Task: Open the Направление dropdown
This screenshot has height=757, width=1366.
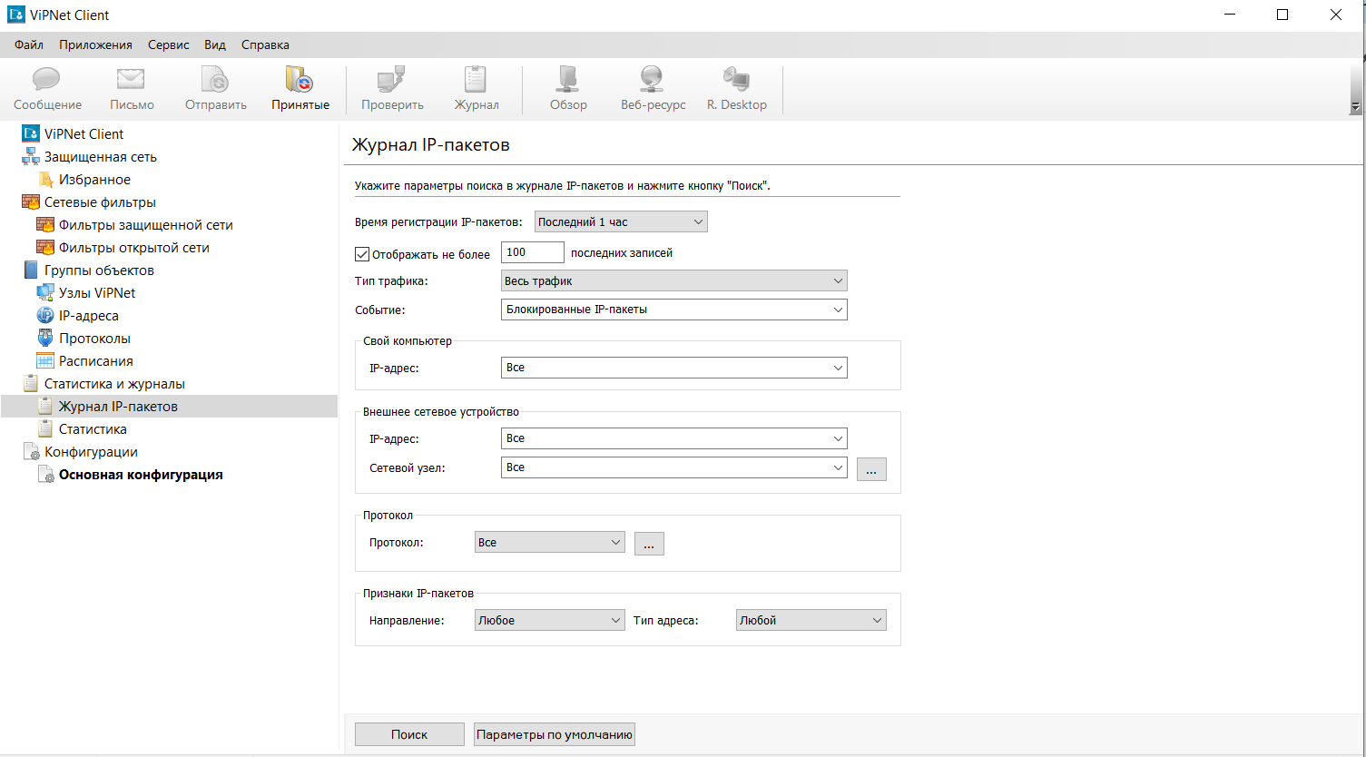Action: tap(549, 621)
